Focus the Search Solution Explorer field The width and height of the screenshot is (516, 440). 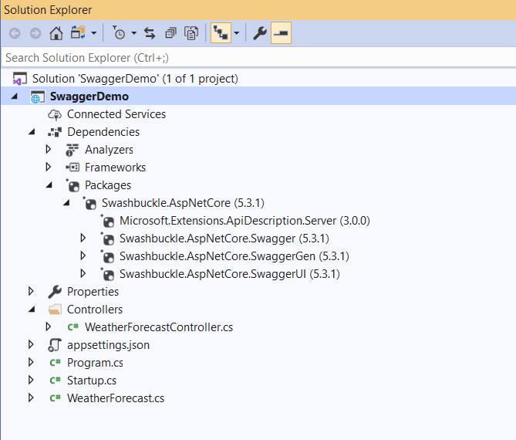[x=258, y=58]
